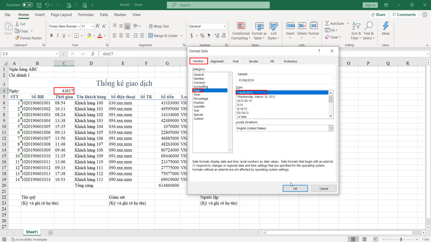Click the Font Color 'A' icon
The width and height of the screenshot is (431, 242).
100,35
